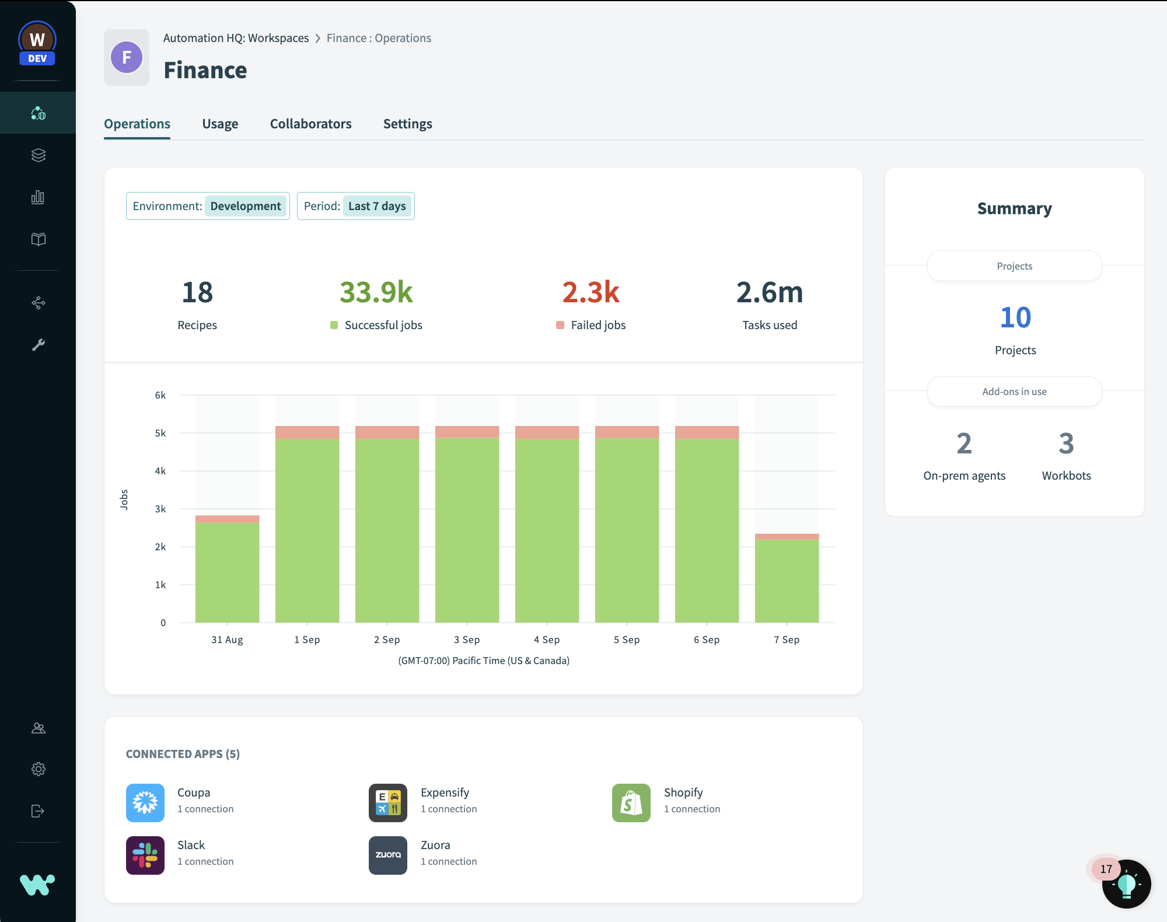
Task: Open the lightbulb help widget
Action: [x=1126, y=884]
